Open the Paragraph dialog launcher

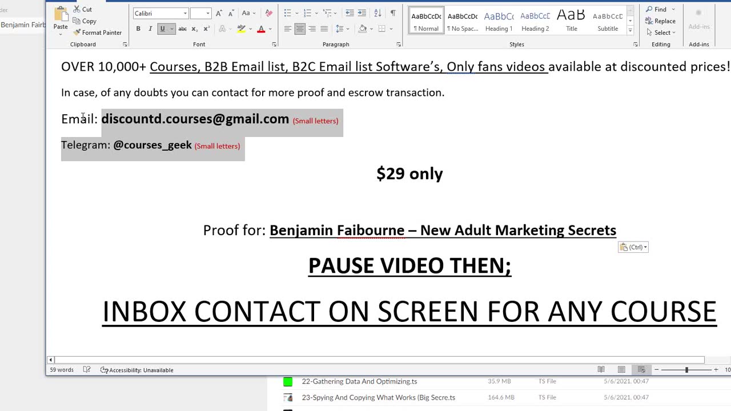(399, 44)
